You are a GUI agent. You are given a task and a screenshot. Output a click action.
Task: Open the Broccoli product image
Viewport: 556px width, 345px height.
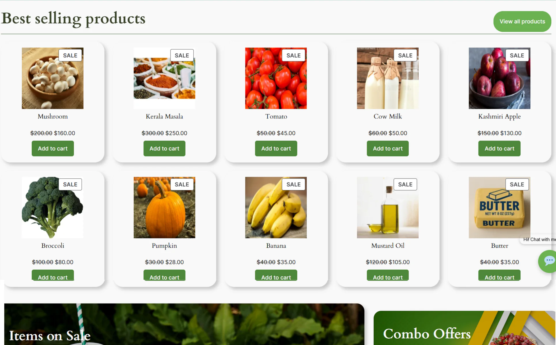coord(53,208)
